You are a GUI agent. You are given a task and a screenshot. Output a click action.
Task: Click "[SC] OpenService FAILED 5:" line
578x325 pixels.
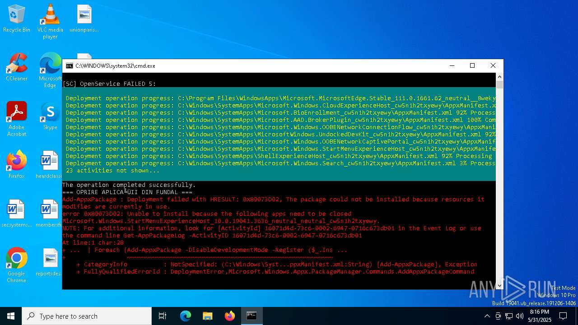[109, 84]
